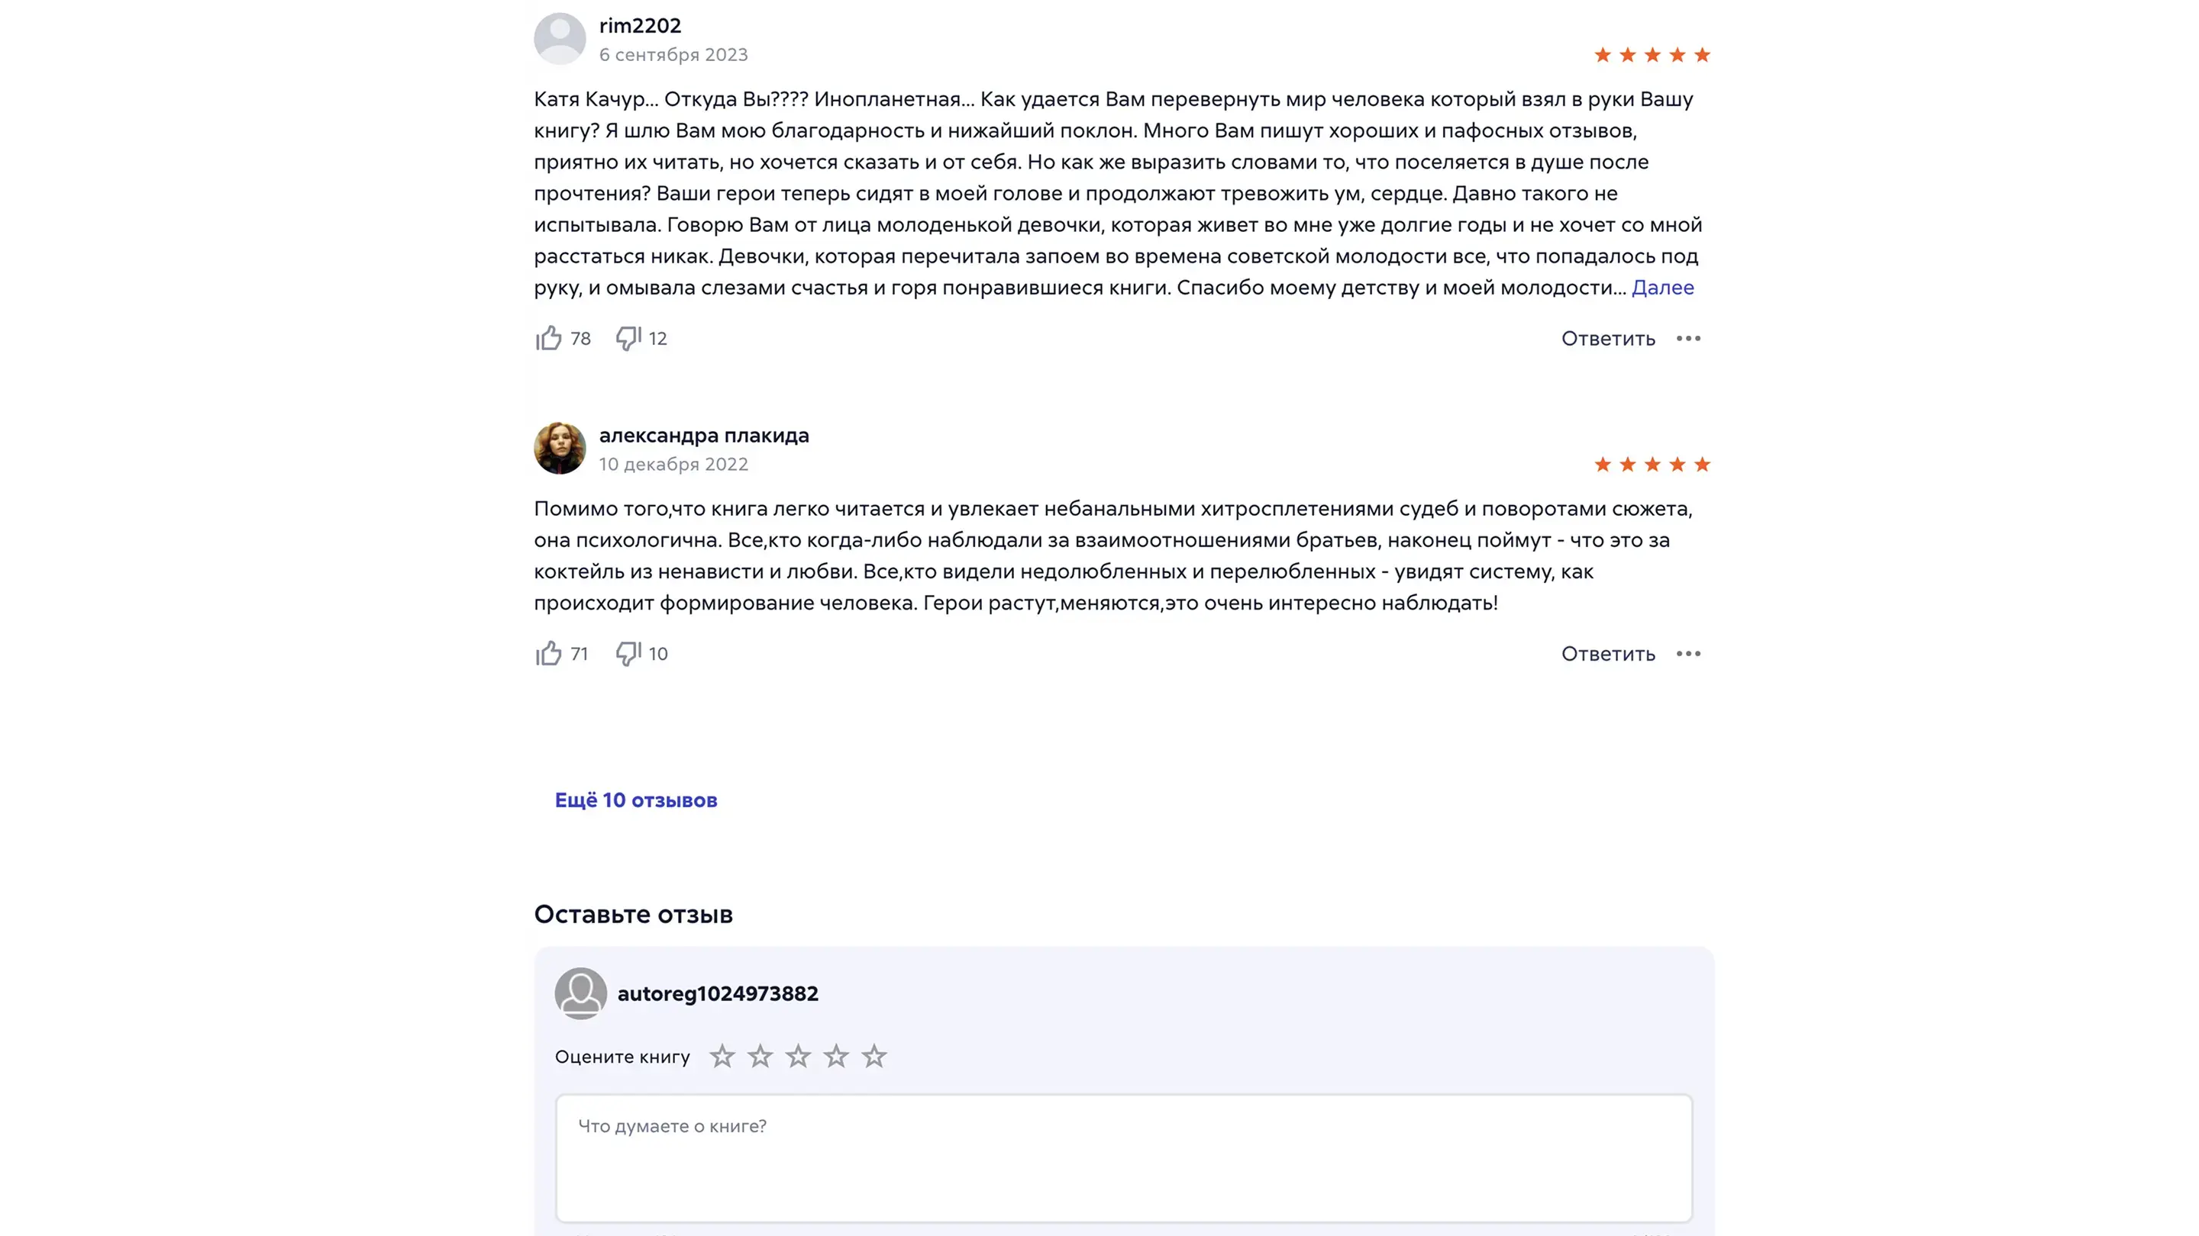Open three-dot menu on александра плакида review
2199x1236 pixels.
click(1687, 653)
